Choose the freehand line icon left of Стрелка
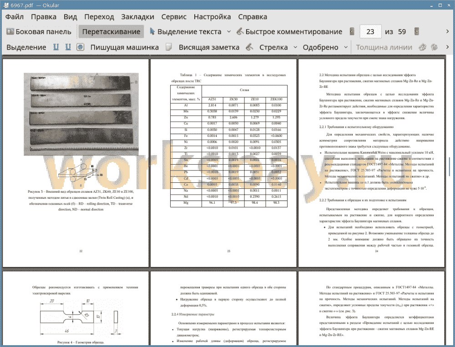 249,47
